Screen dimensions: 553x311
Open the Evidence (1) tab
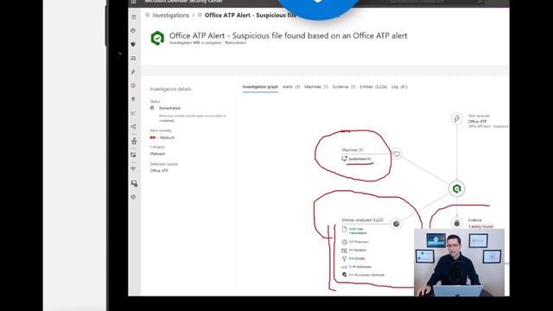(344, 86)
